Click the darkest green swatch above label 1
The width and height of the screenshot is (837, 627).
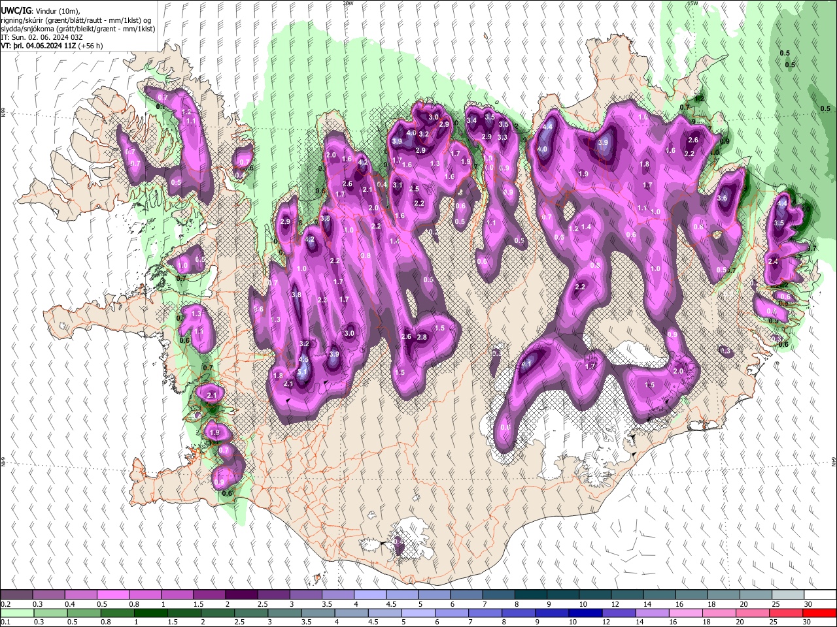(150, 613)
